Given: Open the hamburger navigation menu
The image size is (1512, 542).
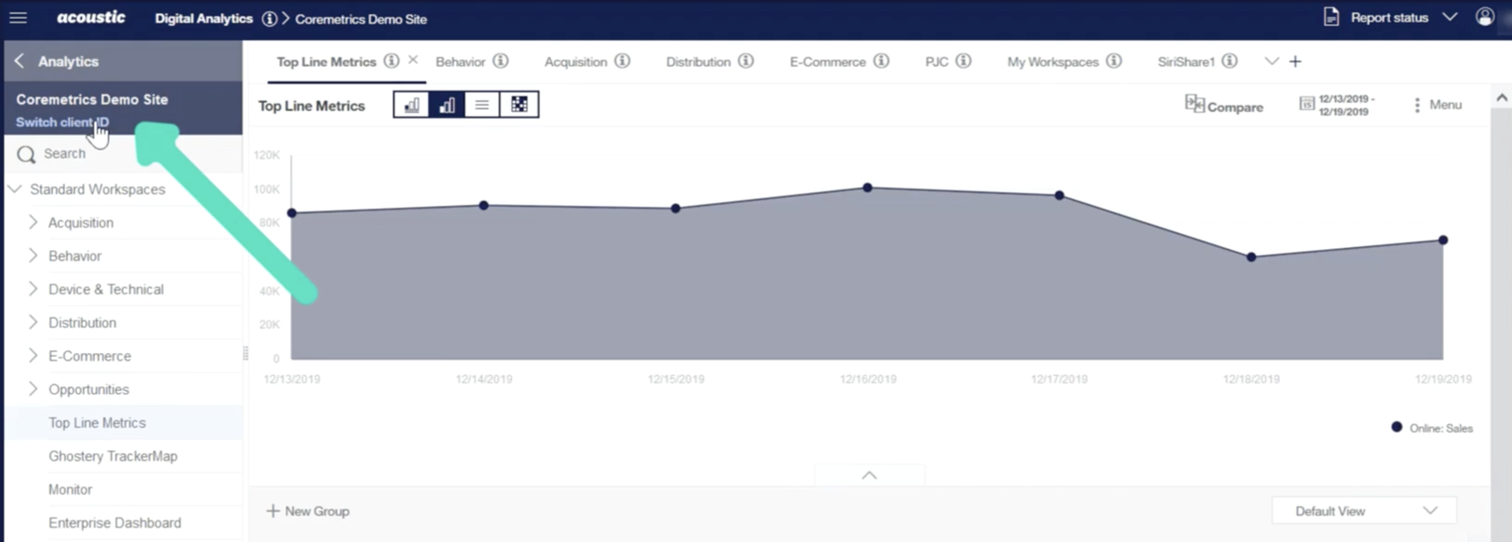Looking at the screenshot, I should 18,18.
